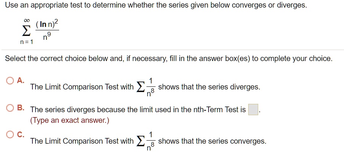Click the 1/n⁸ fraction in choice A

[x=151, y=87]
